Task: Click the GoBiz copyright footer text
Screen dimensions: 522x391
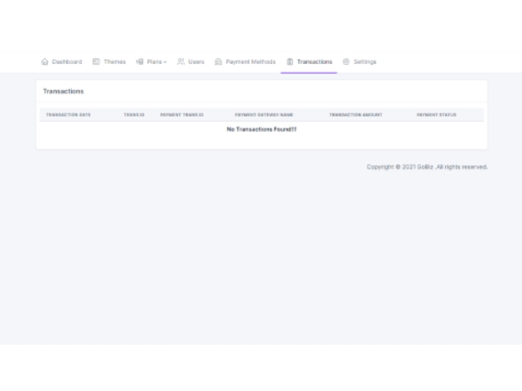Action: pyautogui.click(x=428, y=167)
